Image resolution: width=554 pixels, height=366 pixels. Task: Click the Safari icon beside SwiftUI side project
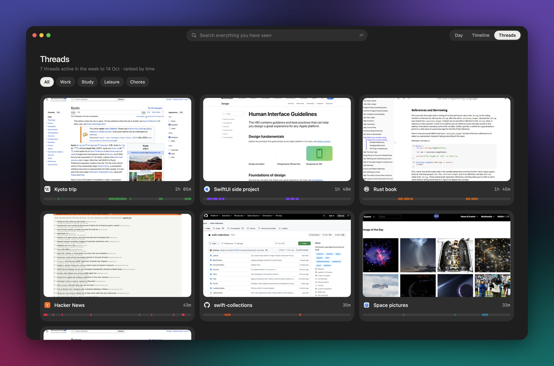(207, 189)
